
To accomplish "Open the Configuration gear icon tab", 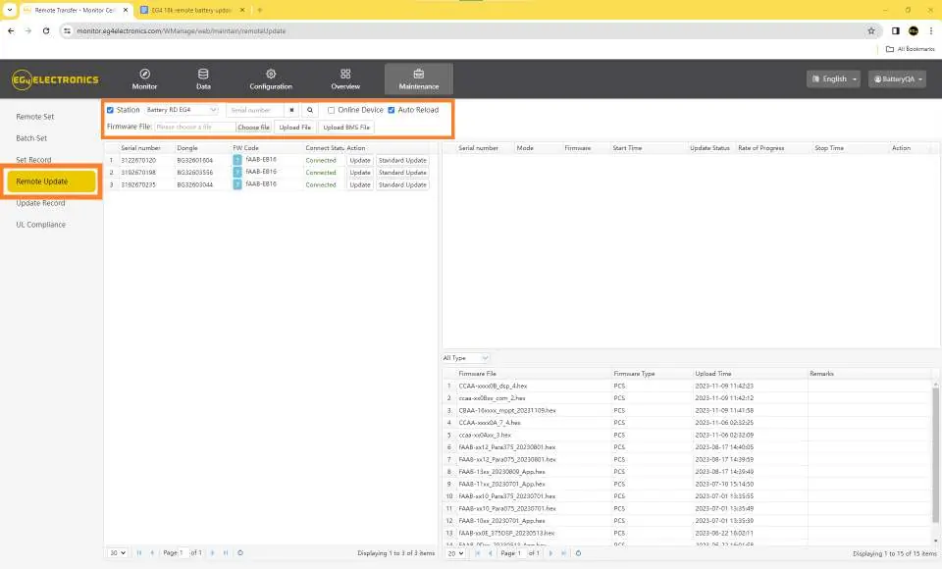I will (x=271, y=79).
